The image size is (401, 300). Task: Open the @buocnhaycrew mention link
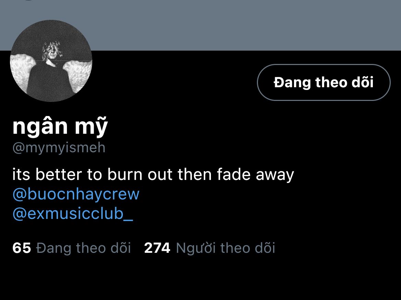pyautogui.click(x=76, y=194)
